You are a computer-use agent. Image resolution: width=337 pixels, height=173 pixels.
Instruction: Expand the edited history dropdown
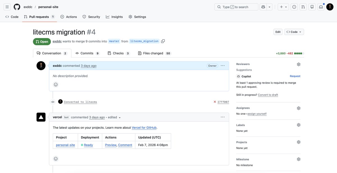pos(114,117)
